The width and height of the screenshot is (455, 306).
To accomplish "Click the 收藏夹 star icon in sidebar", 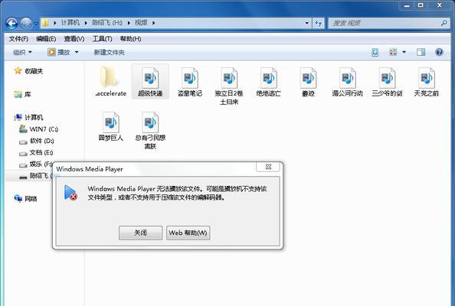I will click(18, 70).
